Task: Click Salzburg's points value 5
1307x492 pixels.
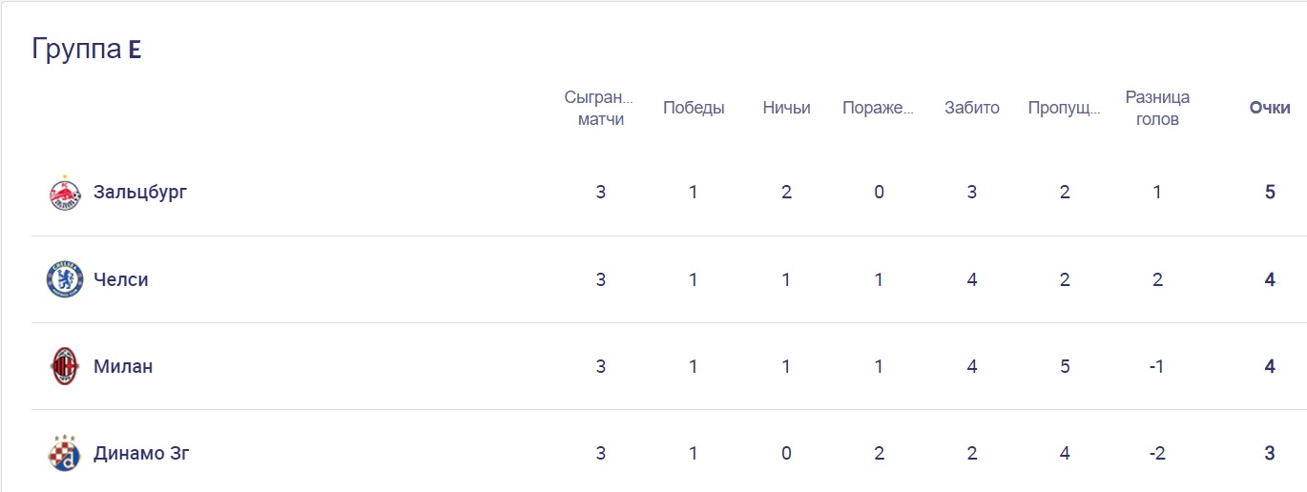Action: [1270, 192]
